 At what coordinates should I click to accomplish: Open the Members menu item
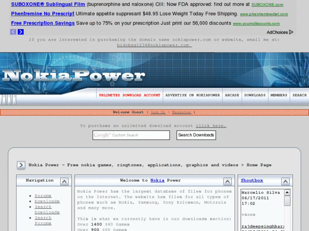click(x=279, y=95)
